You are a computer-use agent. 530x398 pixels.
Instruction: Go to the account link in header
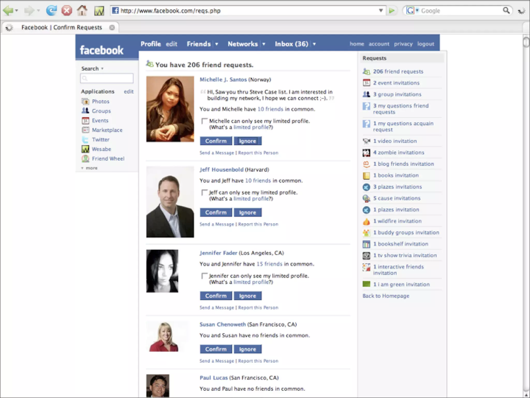pos(379,44)
